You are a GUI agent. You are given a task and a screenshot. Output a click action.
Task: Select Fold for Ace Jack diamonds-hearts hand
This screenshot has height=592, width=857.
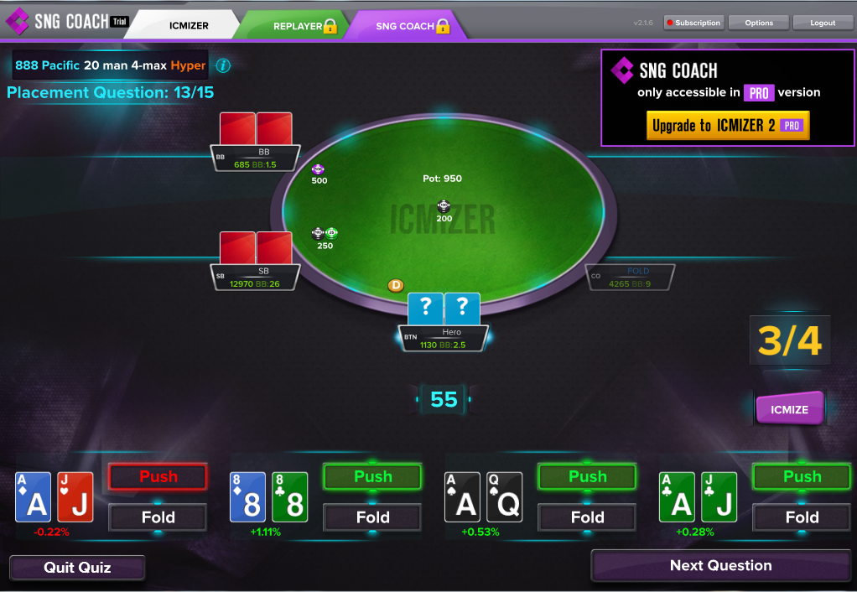coord(158,517)
